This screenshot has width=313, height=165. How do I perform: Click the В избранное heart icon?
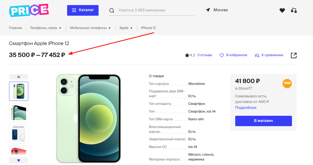click(x=222, y=55)
